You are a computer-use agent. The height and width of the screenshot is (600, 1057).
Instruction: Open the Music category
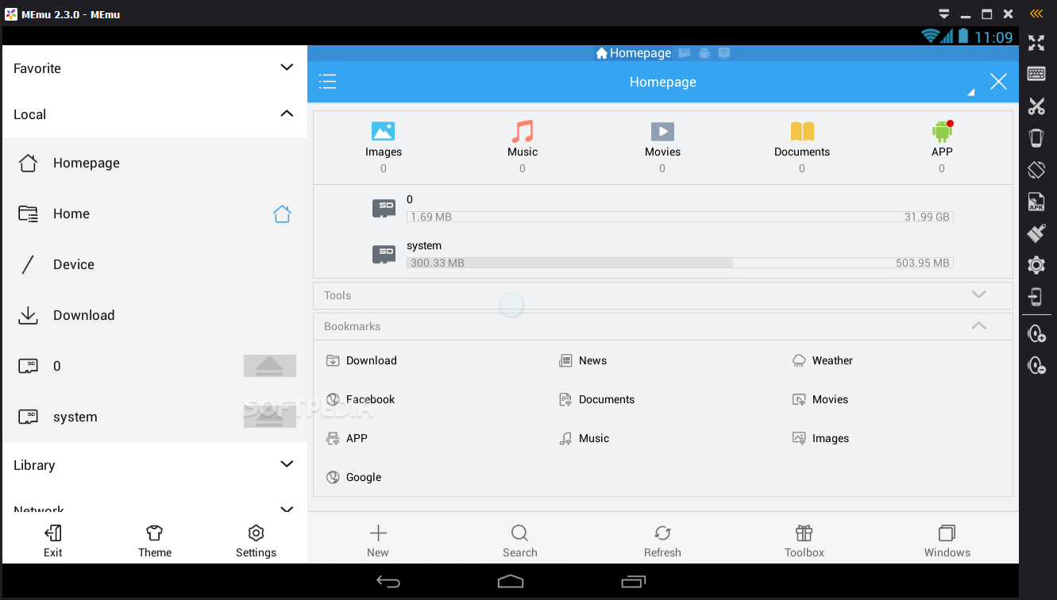click(523, 146)
